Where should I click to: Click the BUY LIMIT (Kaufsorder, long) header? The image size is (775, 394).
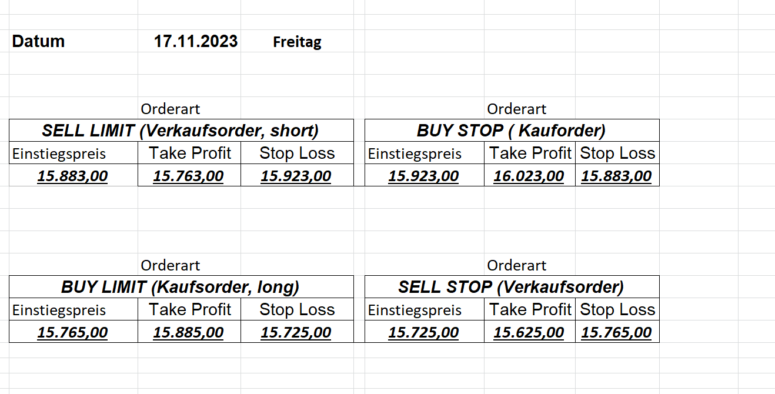click(181, 287)
